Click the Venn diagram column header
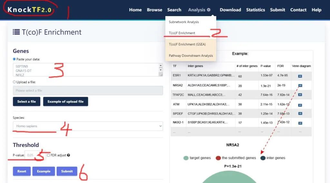 pos(301,66)
